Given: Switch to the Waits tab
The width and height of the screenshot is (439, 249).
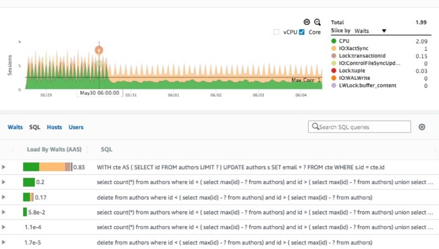Looking at the screenshot, I should [15, 127].
